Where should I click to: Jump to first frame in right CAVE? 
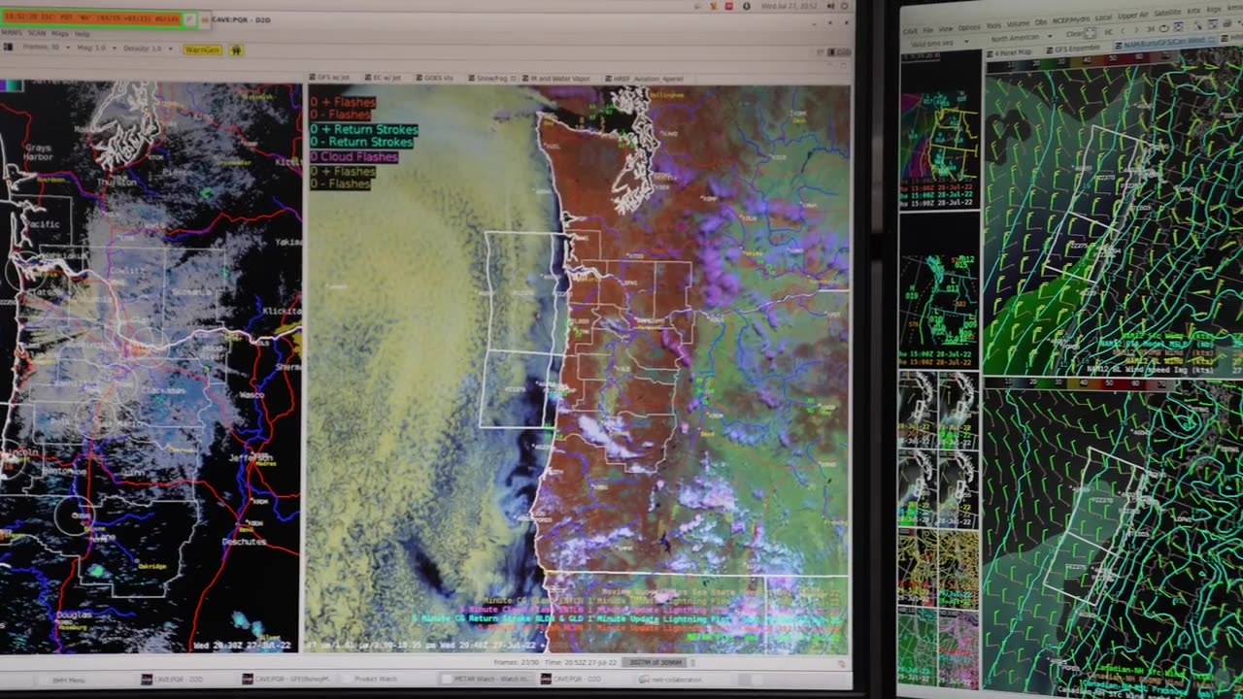(x=1109, y=32)
